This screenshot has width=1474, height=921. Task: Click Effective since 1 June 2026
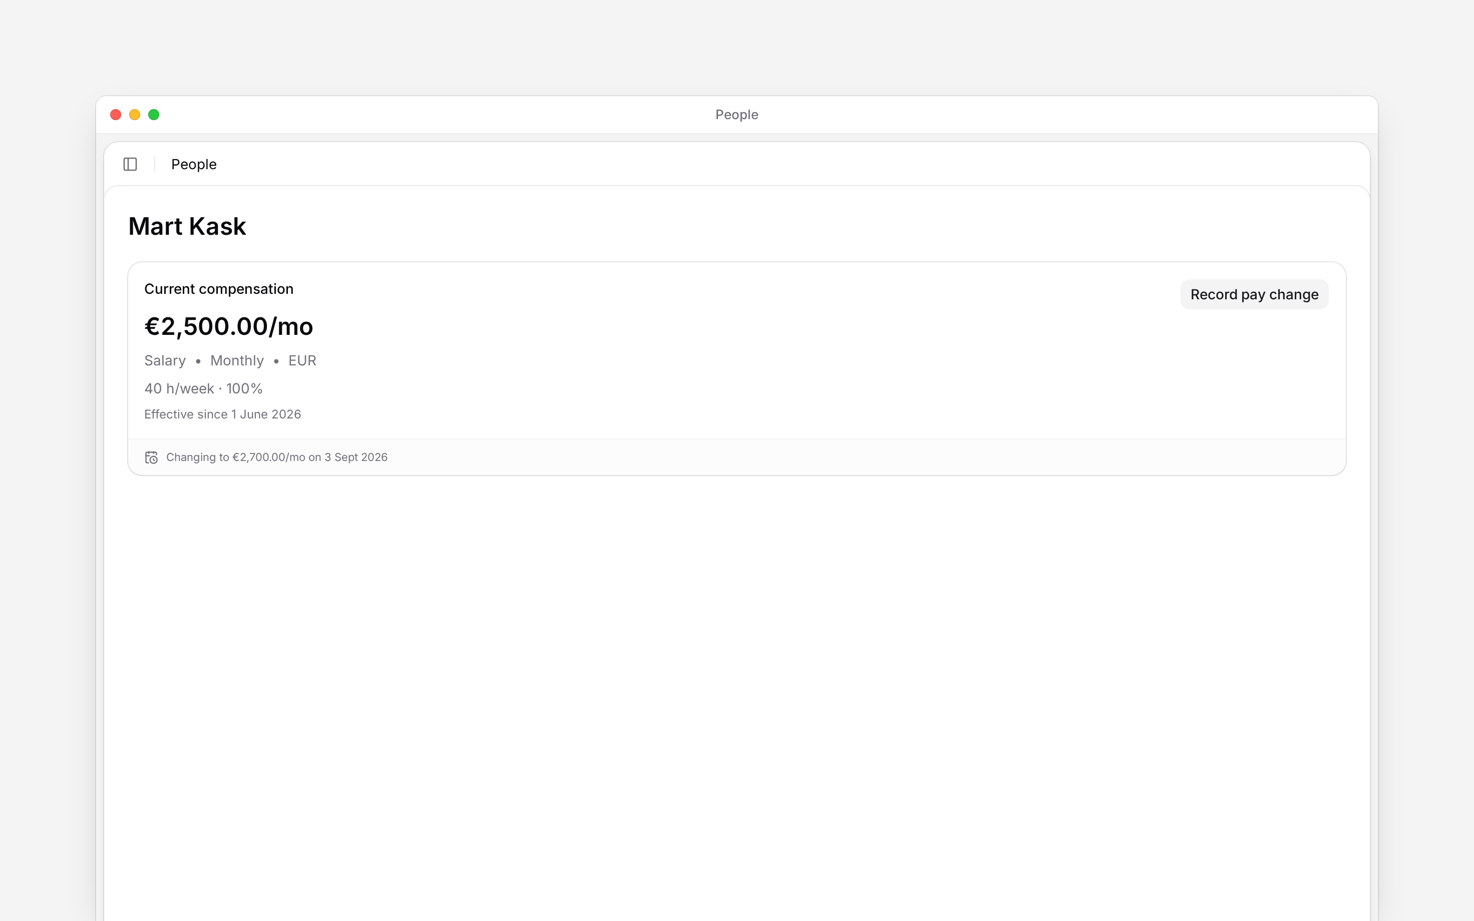tap(223, 414)
